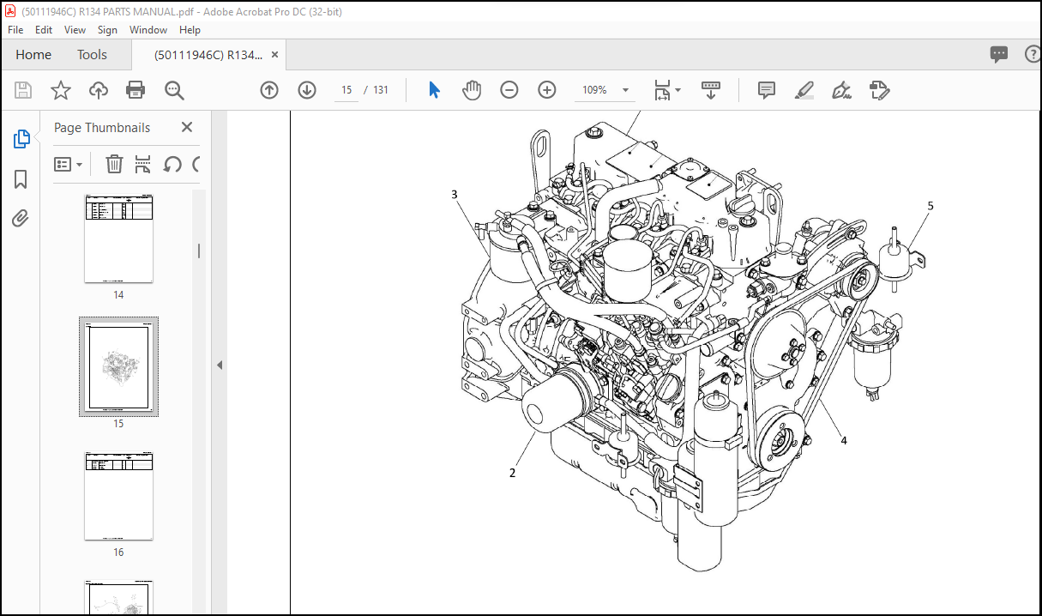Click the keyboard-with-down-arrow toolbar icon
This screenshot has width=1042, height=616.
710,90
